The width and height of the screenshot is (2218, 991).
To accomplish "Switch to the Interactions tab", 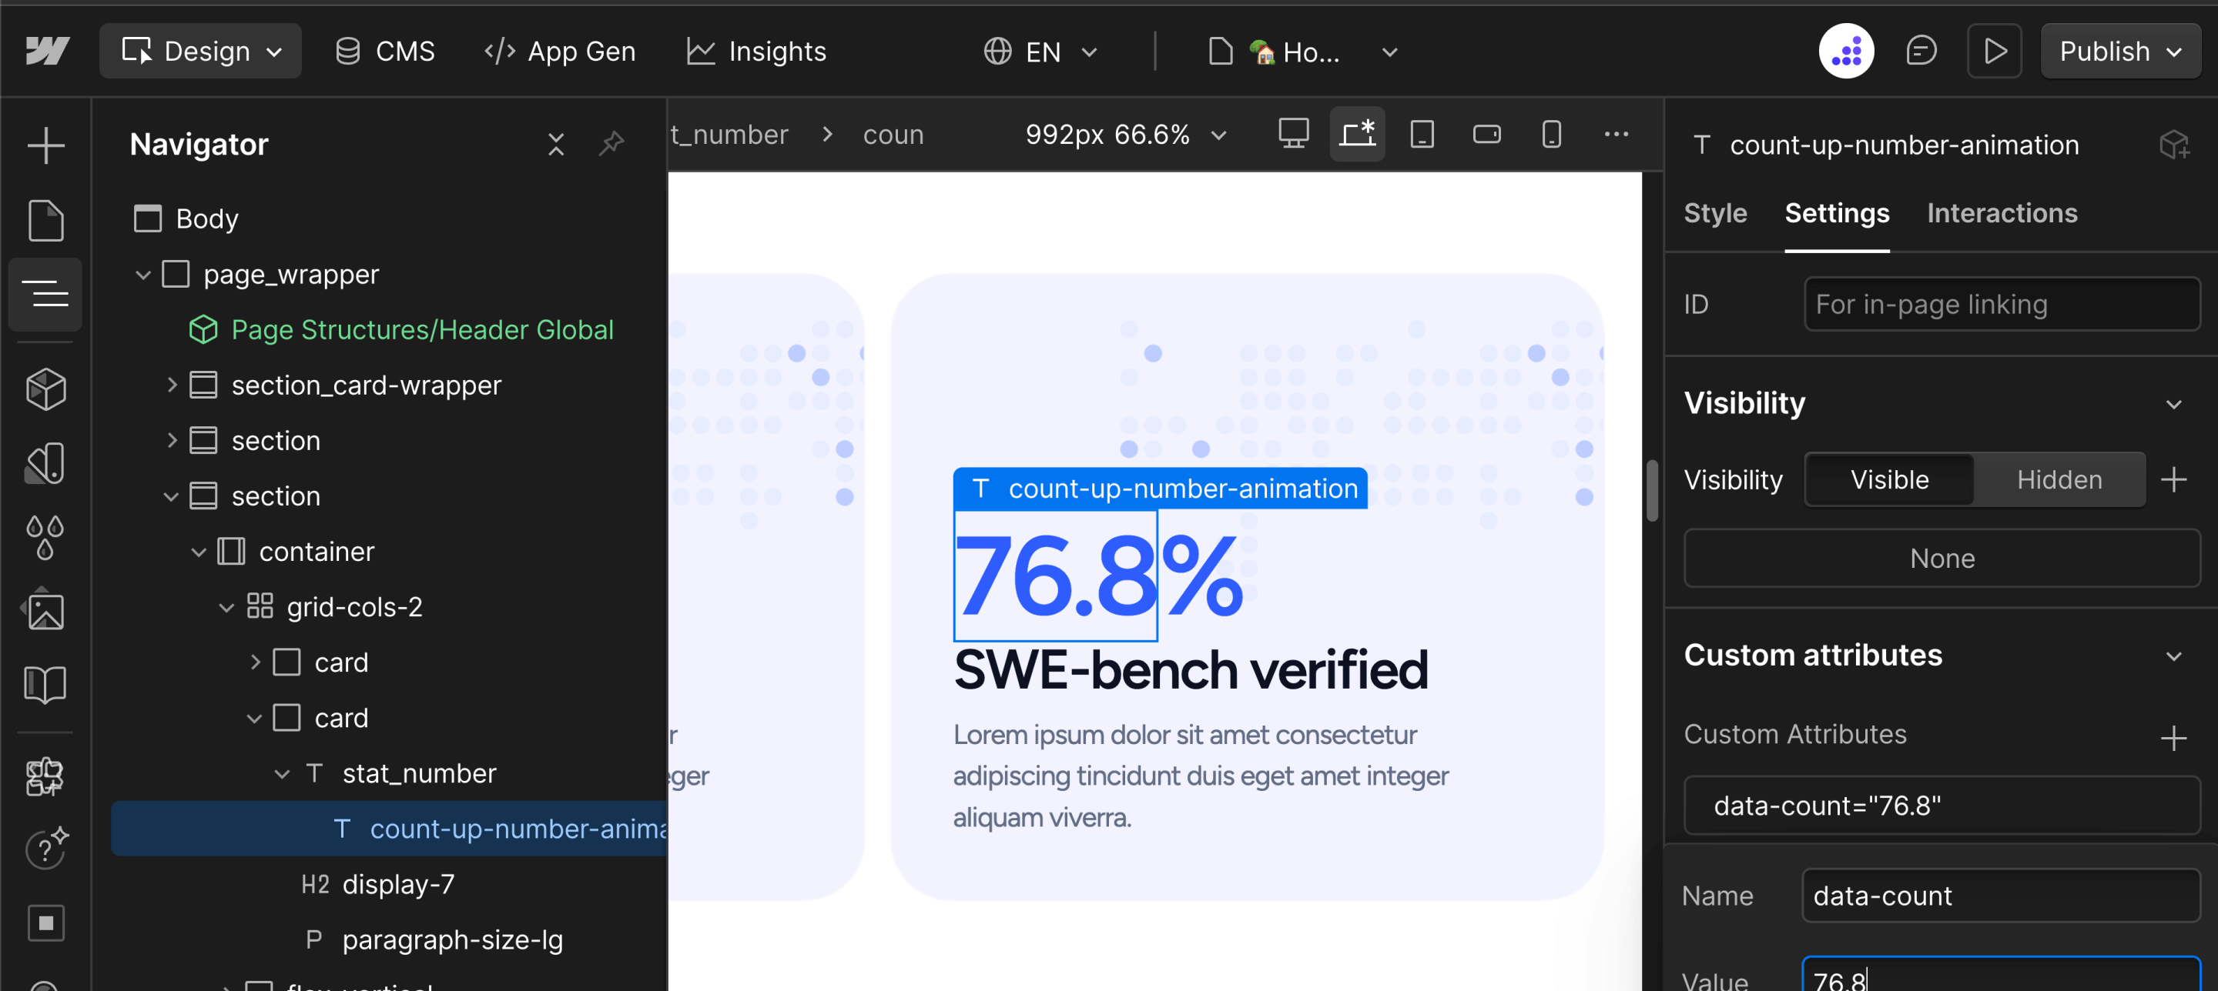I will coord(2002,212).
